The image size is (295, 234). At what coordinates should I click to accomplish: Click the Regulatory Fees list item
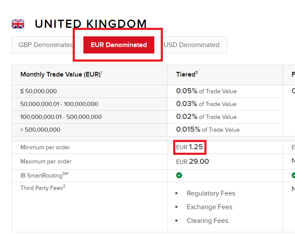(211, 193)
